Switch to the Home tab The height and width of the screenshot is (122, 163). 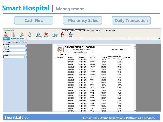(6, 39)
